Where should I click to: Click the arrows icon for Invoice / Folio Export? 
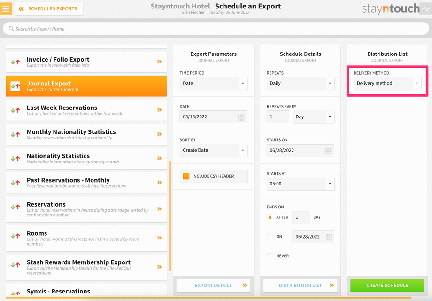(x=15, y=62)
